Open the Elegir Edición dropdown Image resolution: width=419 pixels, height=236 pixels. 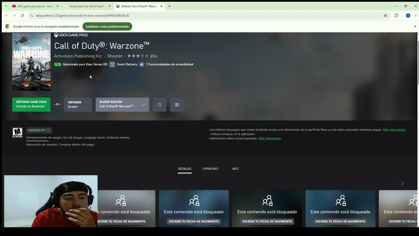122,105
